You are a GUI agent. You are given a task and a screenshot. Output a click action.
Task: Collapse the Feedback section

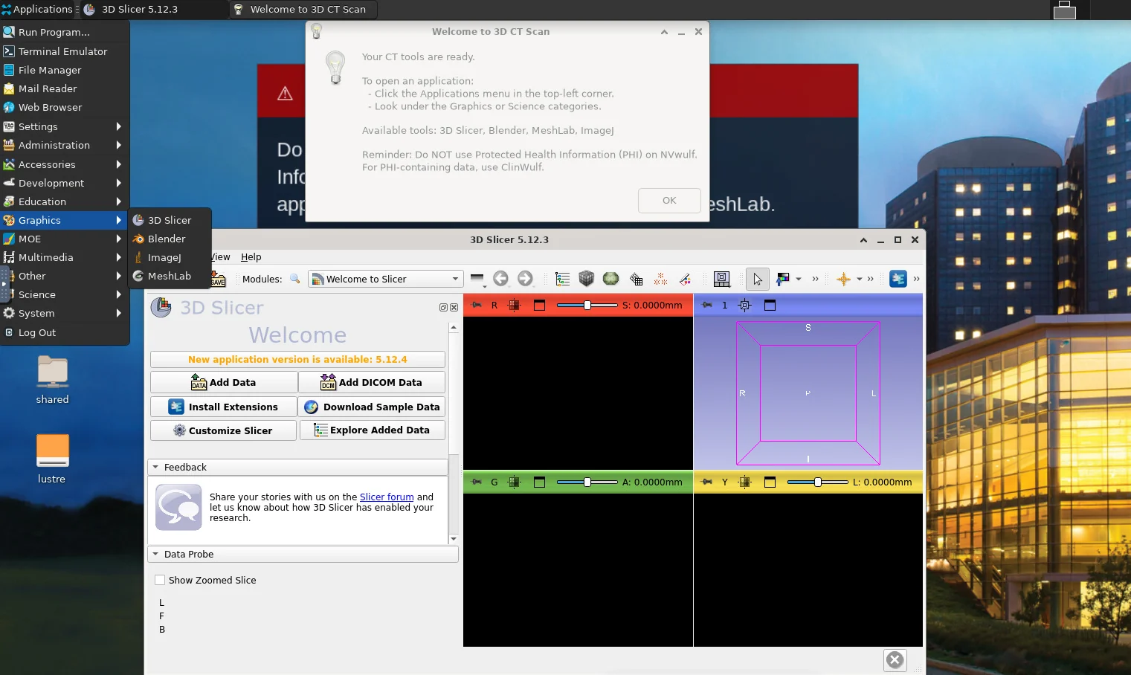pyautogui.click(x=298, y=467)
